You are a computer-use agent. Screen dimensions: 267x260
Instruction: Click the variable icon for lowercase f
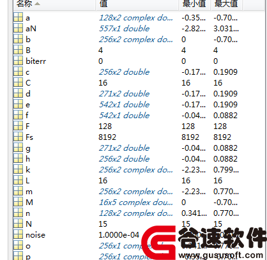(18, 115)
